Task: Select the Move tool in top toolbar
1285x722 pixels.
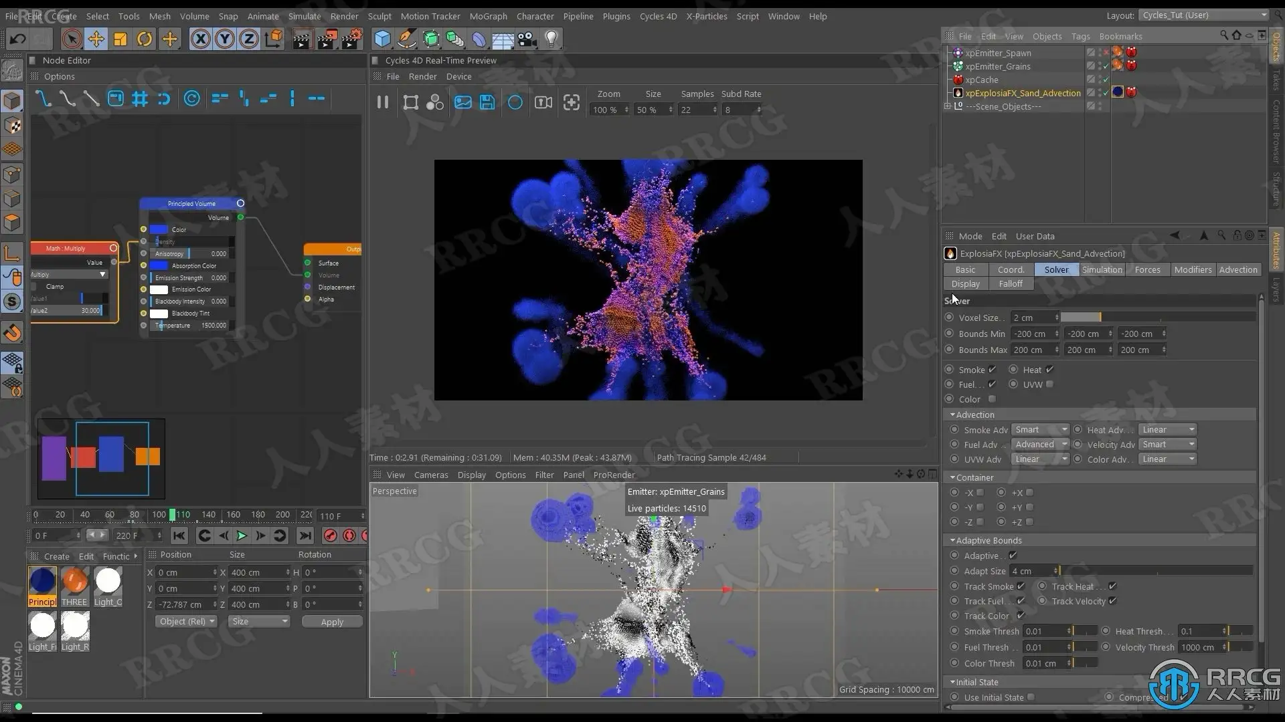Action: pos(96,39)
